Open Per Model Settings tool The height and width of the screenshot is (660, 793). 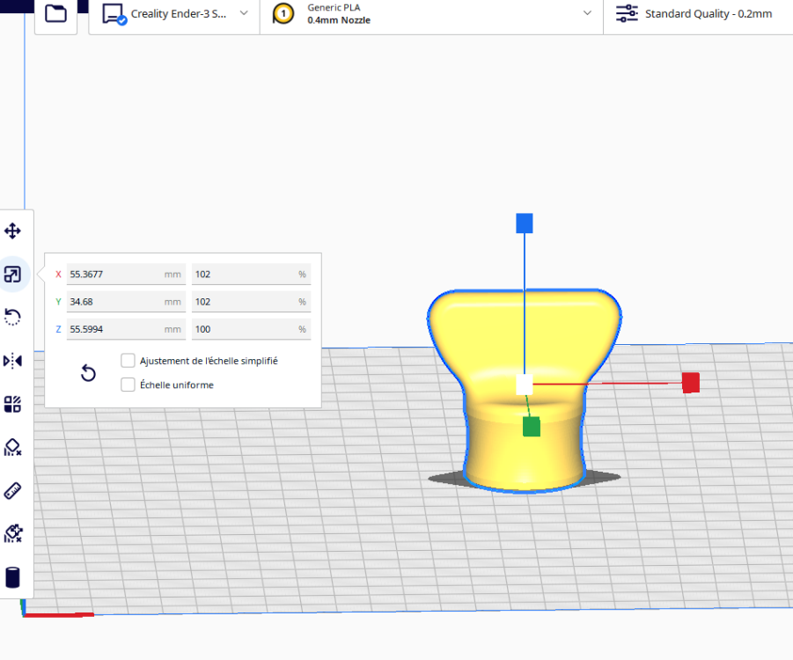(x=12, y=404)
